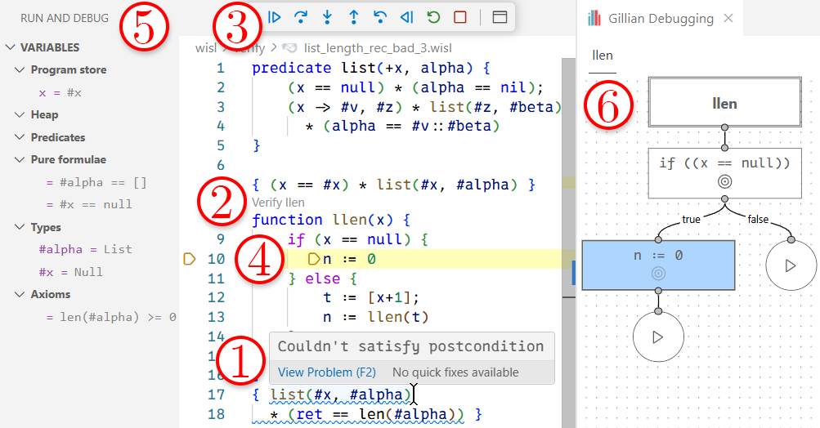Screen dimensions: 820x428
Task: Click the Step Over debug icon
Action: tap(301, 16)
